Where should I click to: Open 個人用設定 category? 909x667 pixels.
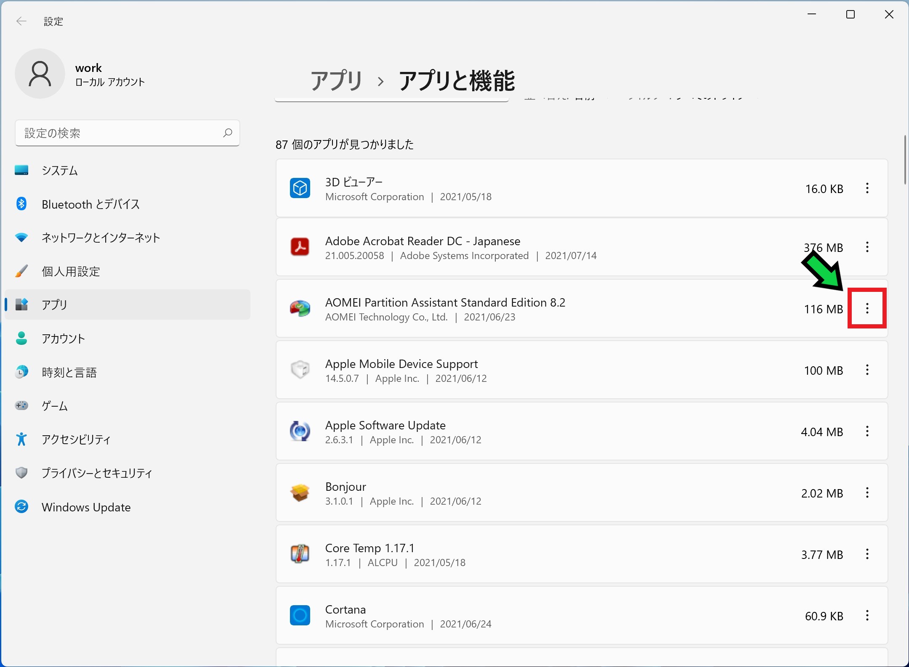[128, 271]
